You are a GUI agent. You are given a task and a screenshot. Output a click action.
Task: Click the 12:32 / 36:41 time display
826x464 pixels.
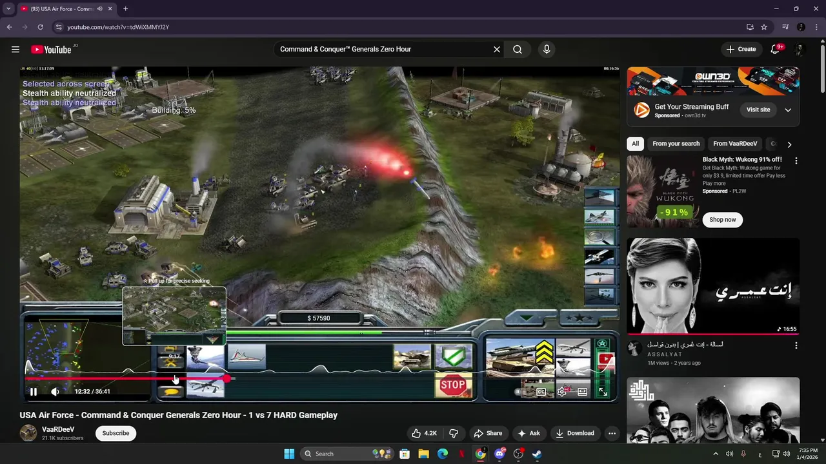[x=92, y=391]
